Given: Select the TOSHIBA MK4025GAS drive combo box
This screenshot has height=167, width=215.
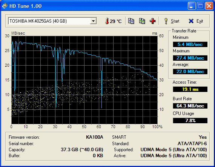Looking at the screenshot, I should [52, 21].
